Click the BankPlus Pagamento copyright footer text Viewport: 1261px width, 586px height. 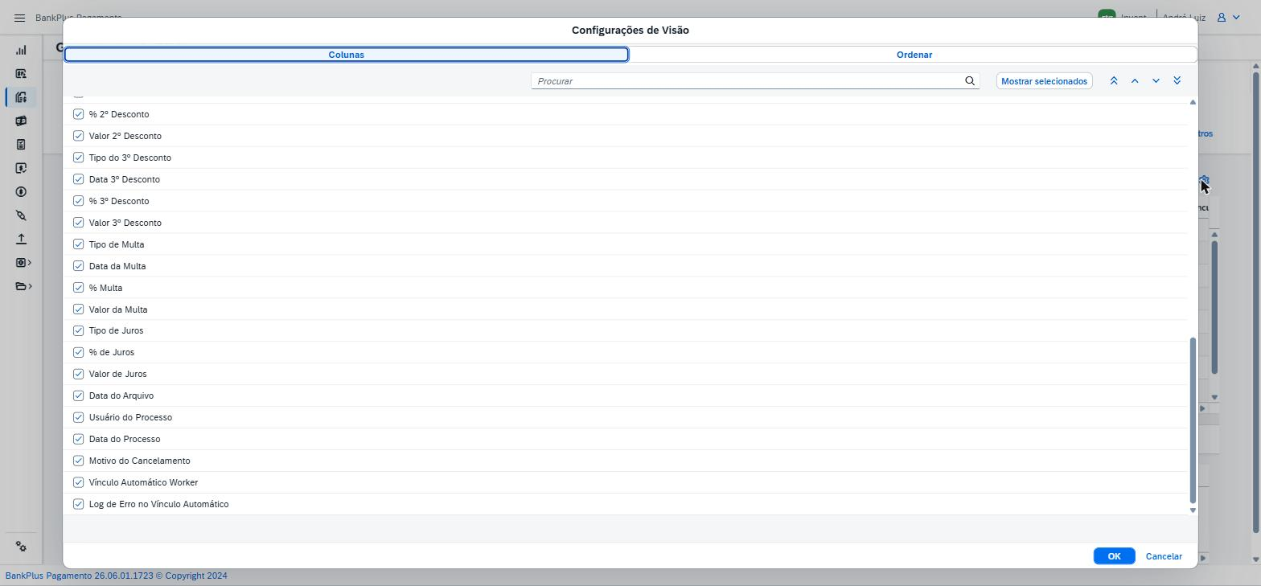coord(117,576)
